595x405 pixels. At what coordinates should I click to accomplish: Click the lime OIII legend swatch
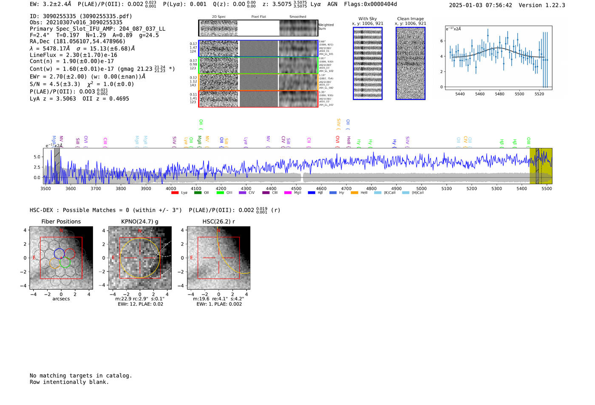(x=220, y=193)
